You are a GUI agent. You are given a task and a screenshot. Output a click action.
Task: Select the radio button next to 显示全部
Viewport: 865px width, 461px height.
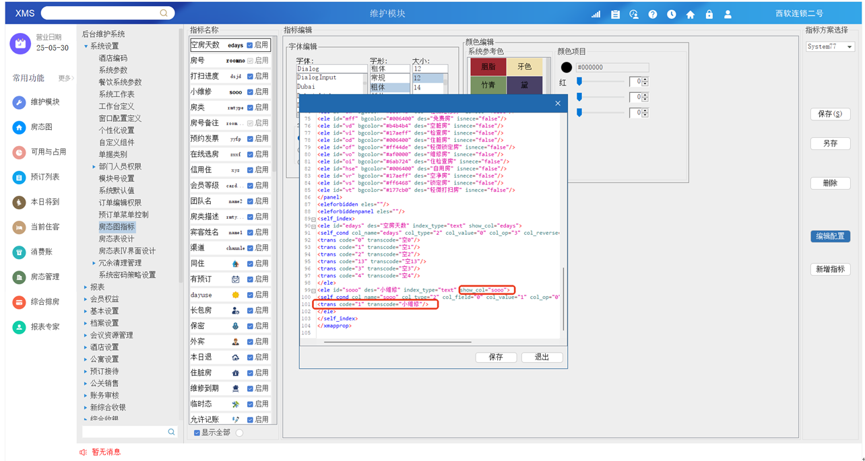tap(239, 433)
